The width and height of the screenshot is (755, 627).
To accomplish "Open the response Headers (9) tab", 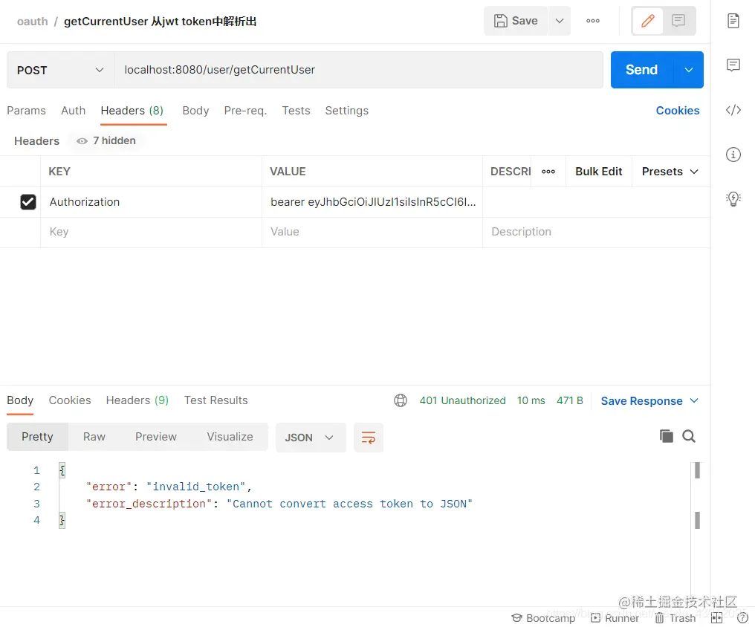I will coord(137,400).
